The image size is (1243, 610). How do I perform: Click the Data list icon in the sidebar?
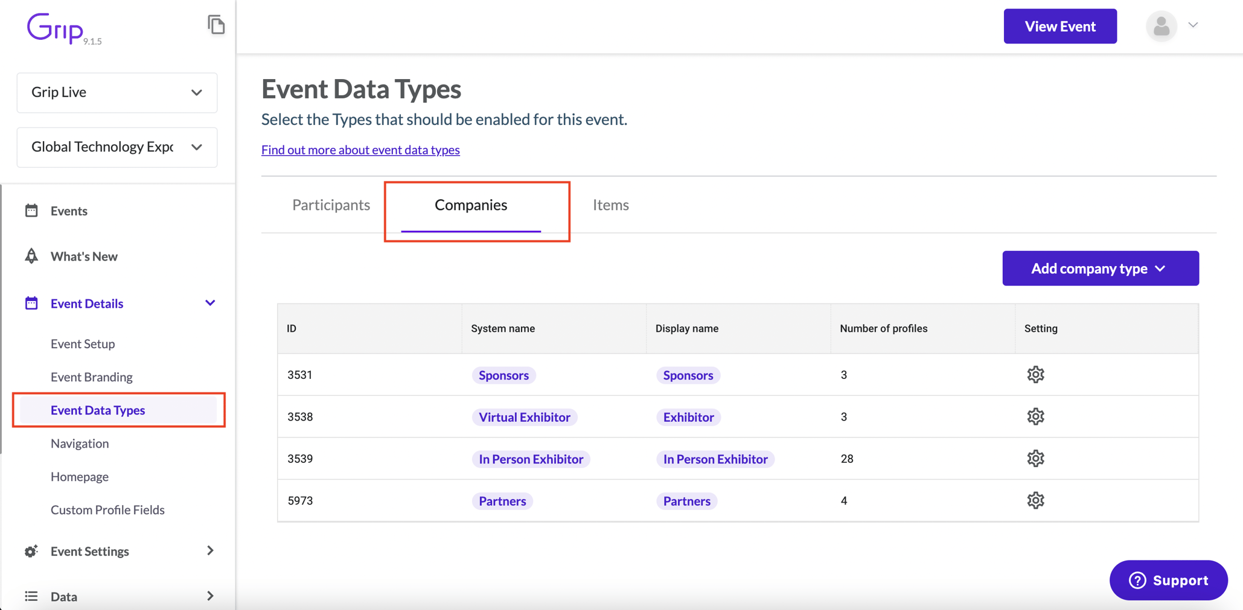pyautogui.click(x=31, y=596)
